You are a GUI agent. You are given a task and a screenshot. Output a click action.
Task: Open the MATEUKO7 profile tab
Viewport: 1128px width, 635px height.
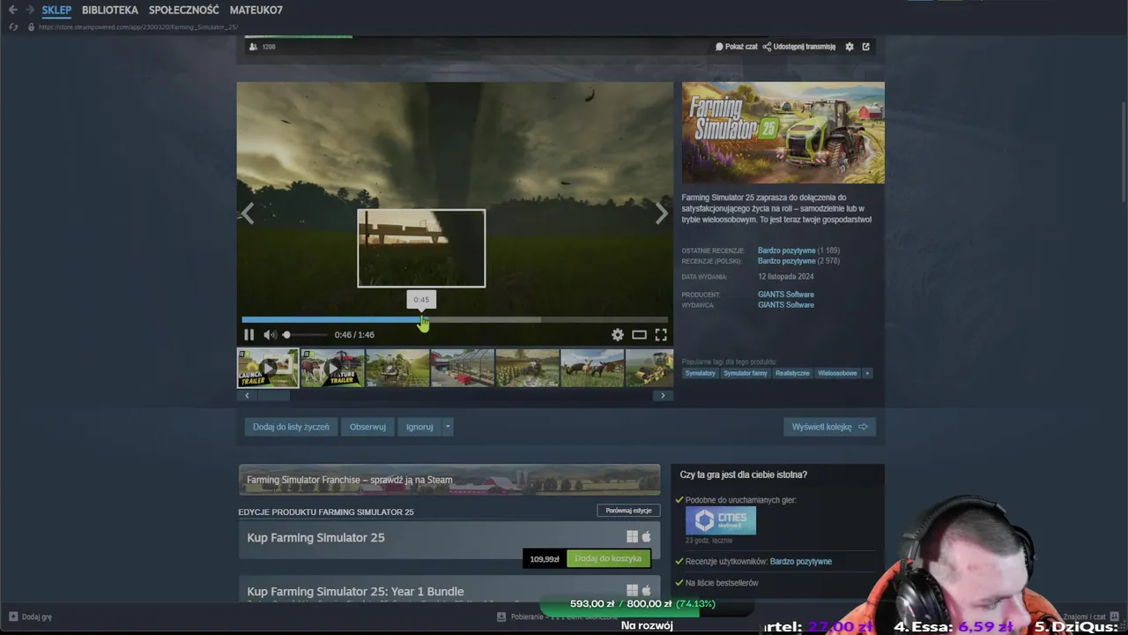[x=256, y=10]
